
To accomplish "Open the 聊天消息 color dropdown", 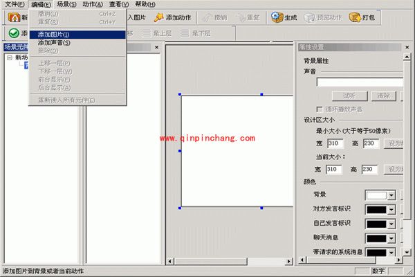I will tap(391, 238).
